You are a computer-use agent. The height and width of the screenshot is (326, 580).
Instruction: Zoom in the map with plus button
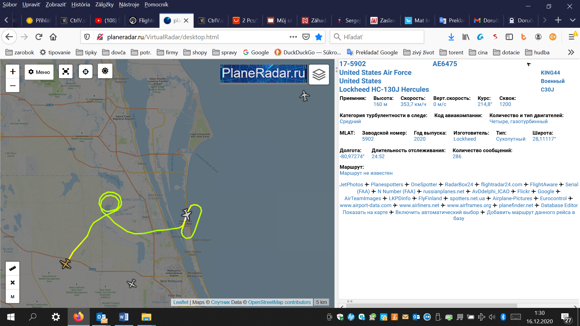(x=13, y=72)
